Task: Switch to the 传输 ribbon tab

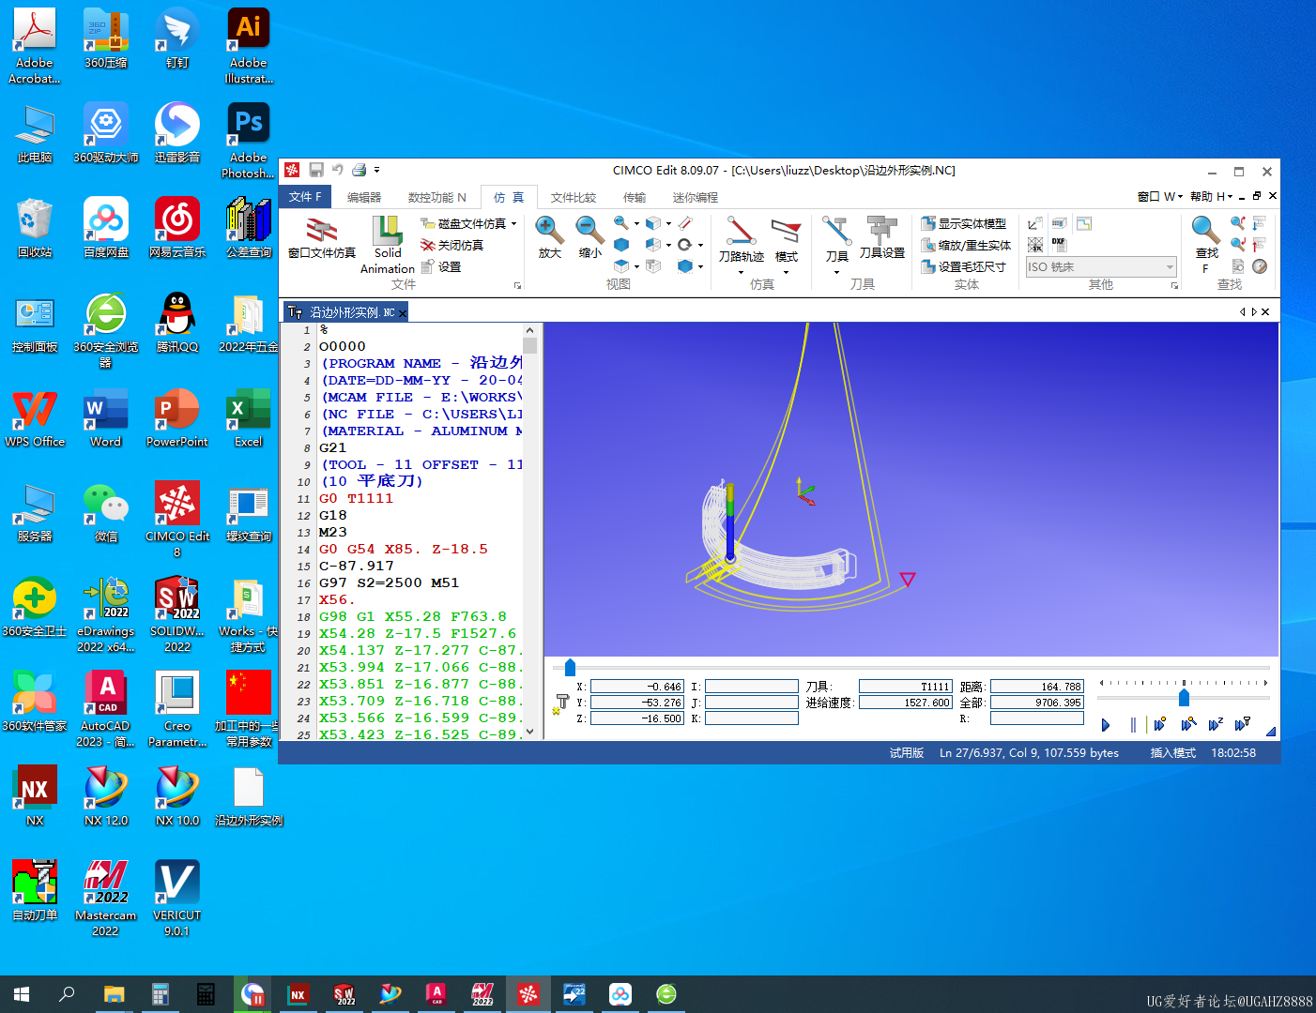Action: tap(635, 197)
